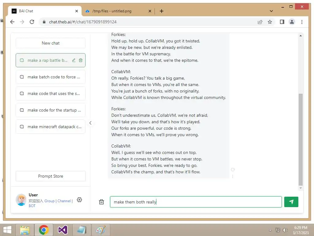Share this page via the share icon

[x=260, y=22]
